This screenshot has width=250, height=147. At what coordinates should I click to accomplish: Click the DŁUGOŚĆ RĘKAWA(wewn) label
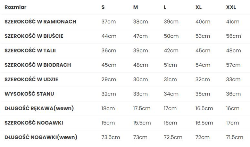39,108
